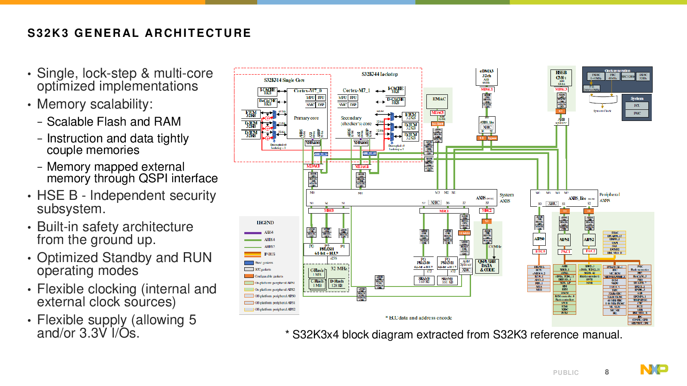Viewport: 687px width, 386px height.
Task: Click the 'System AXBS' label
Action: [x=507, y=198]
